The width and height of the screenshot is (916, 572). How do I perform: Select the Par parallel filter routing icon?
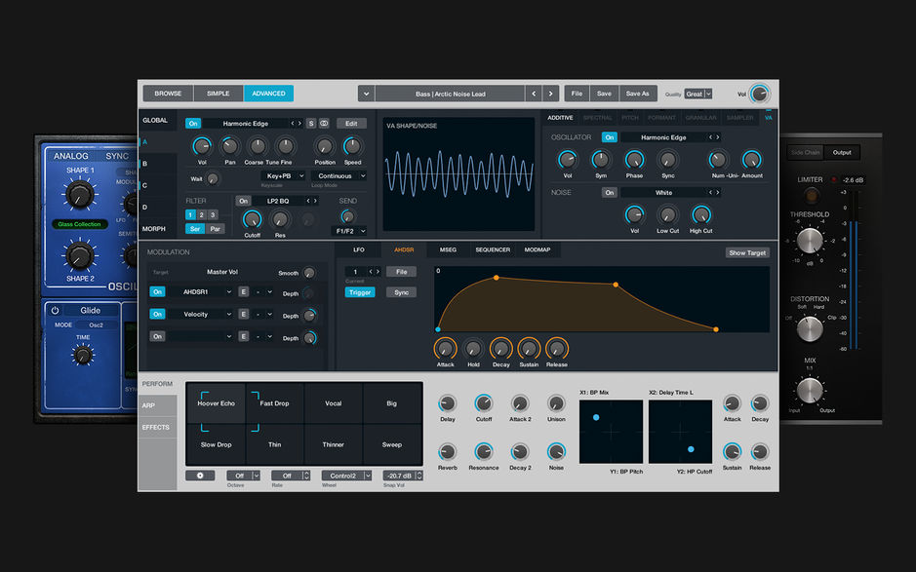coord(217,229)
